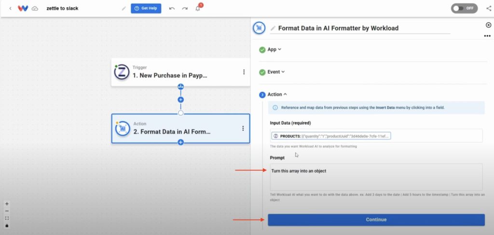Edit workflow name with the pencil icon

[124, 9]
